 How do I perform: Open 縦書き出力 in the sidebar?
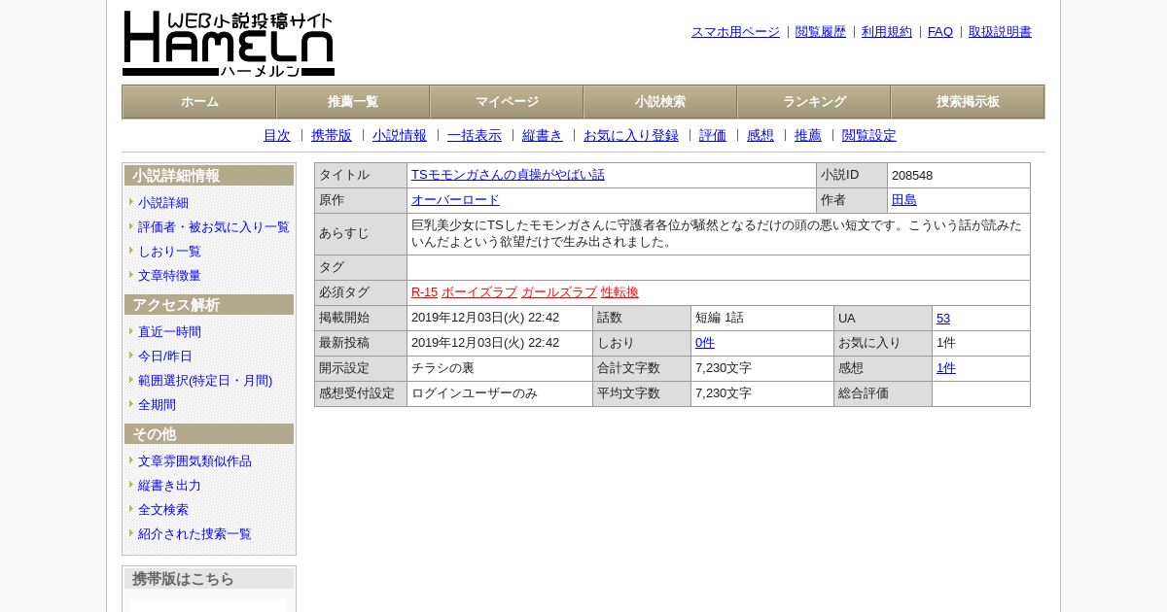[169, 486]
